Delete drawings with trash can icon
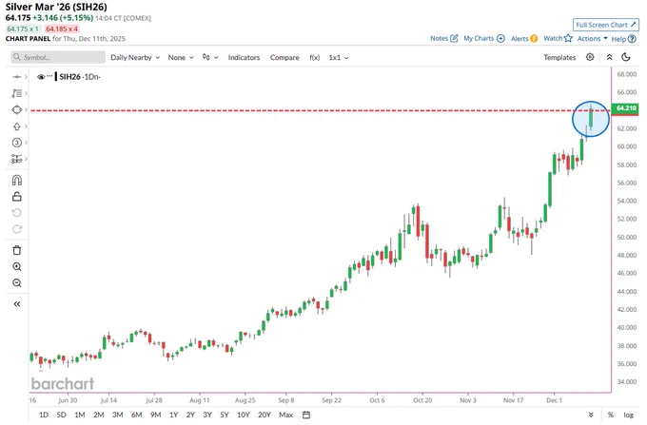Image resolution: width=647 pixels, height=425 pixels. click(17, 250)
